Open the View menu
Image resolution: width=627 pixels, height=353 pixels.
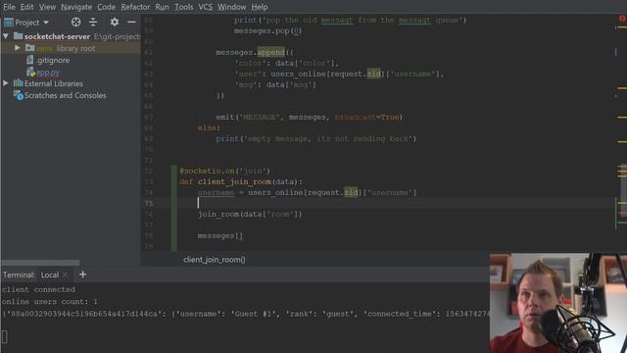click(47, 7)
